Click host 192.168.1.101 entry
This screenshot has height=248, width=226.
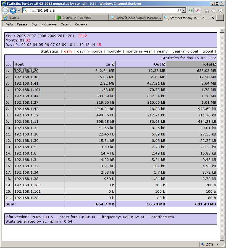point(28,90)
